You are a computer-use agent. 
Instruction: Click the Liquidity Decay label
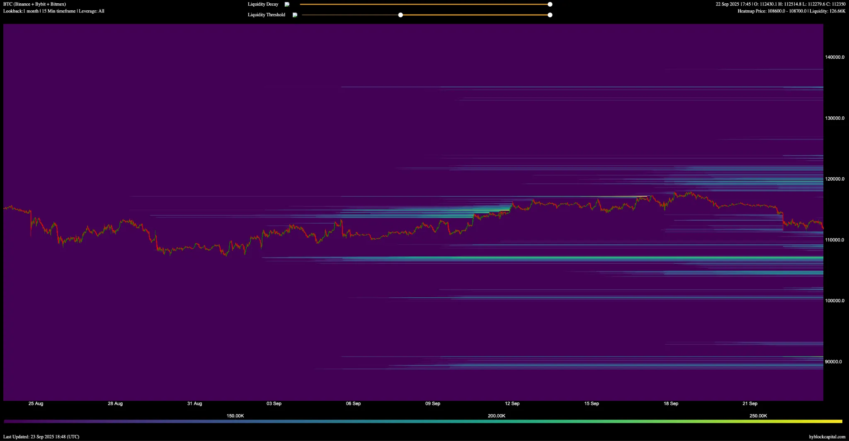pos(263,4)
